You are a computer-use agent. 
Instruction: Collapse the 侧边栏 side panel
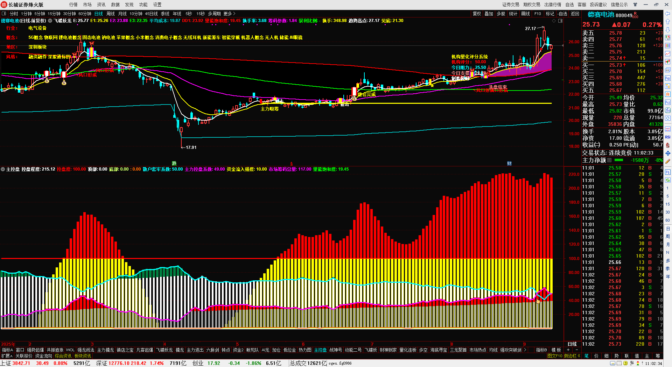[572, 356]
